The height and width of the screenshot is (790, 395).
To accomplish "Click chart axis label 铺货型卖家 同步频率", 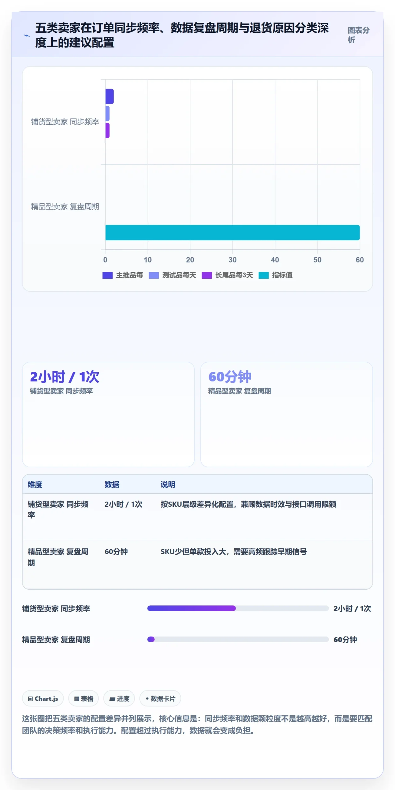I will coord(65,122).
